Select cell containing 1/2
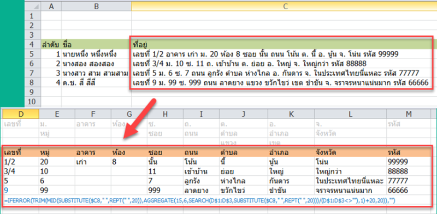Screen dimensions: 437x214 pyautogui.click(x=21, y=162)
